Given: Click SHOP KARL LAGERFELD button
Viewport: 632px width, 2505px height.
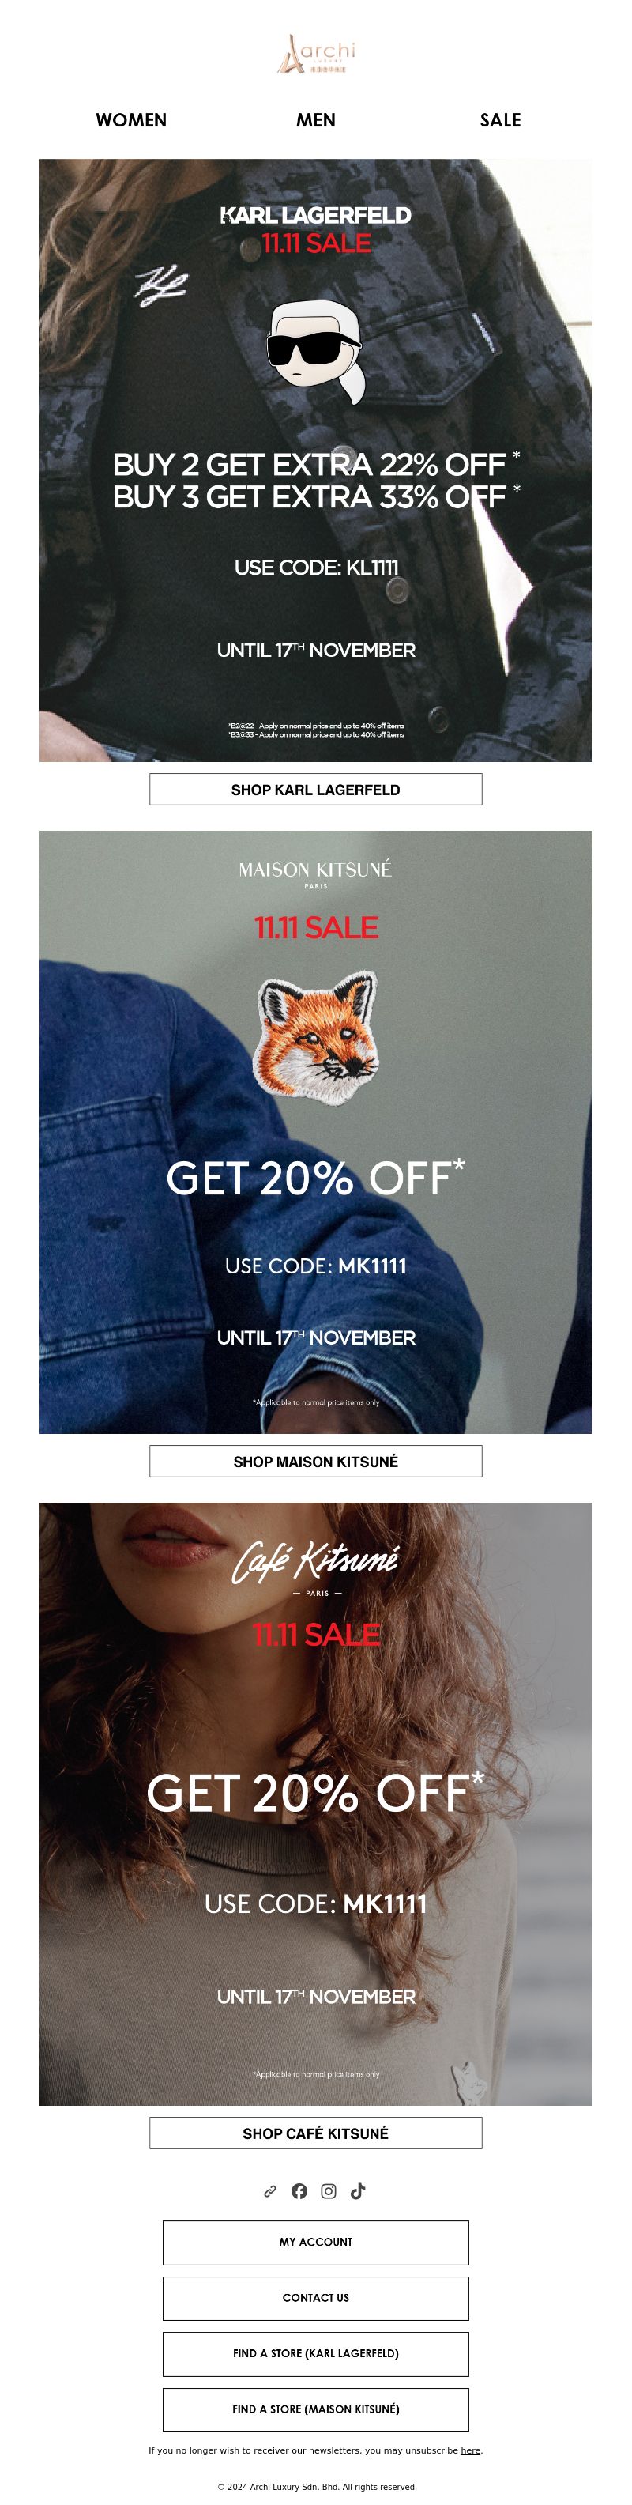Looking at the screenshot, I should [x=316, y=790].
